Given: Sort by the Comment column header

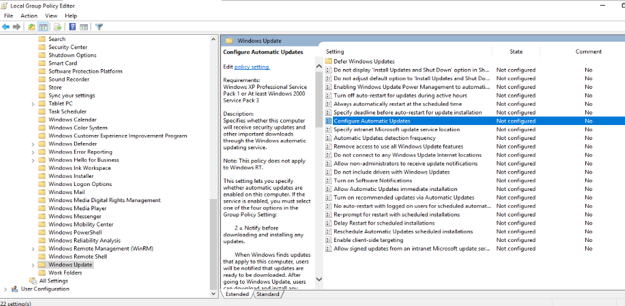Looking at the screenshot, I should 588,52.
